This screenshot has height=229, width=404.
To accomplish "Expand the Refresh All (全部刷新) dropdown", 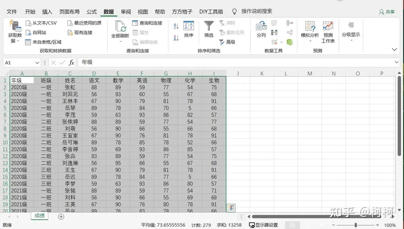I will [x=120, y=40].
